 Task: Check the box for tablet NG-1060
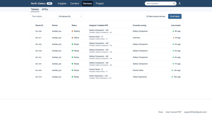point(33,31)
